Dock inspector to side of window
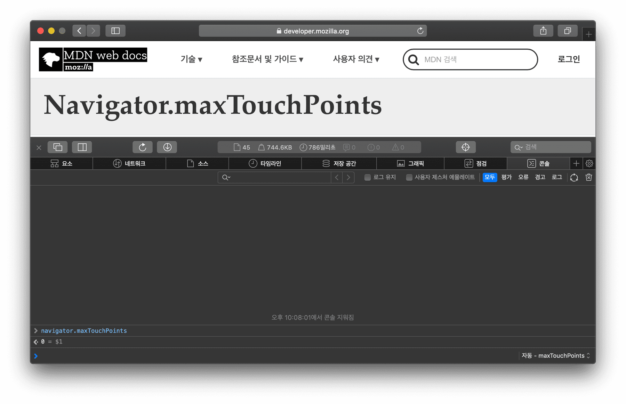The image size is (626, 404). [82, 147]
